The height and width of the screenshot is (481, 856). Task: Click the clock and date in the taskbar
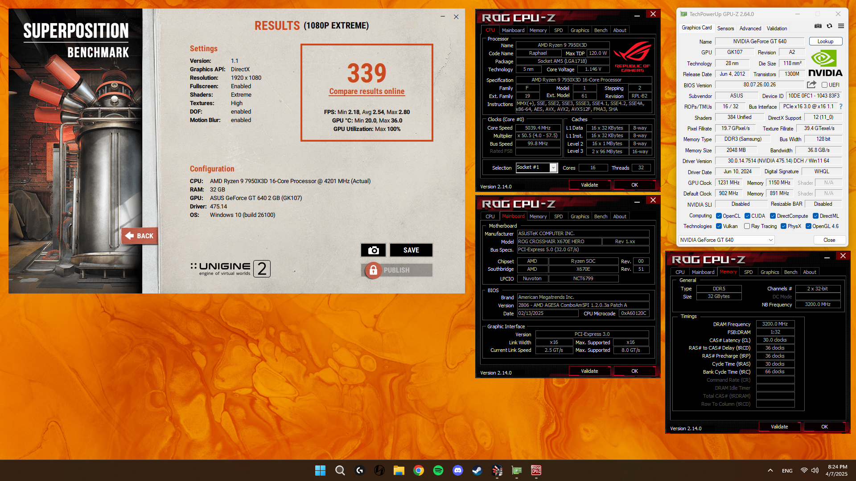point(836,470)
